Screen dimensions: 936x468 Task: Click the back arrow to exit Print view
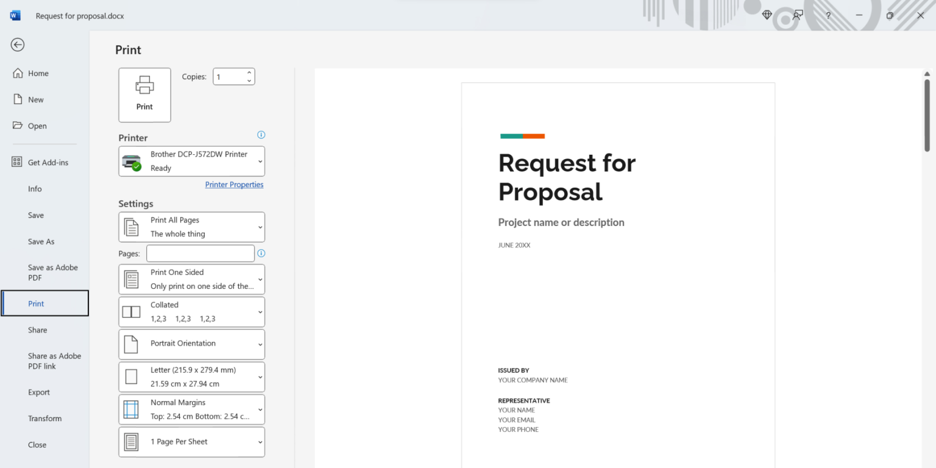(x=17, y=44)
